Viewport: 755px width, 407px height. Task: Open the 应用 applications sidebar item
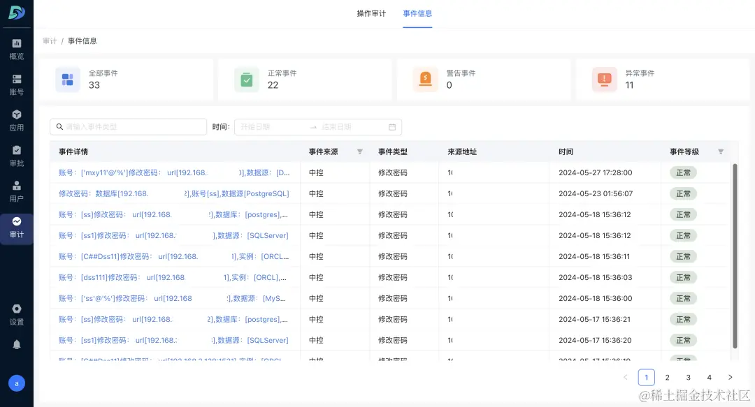16,121
